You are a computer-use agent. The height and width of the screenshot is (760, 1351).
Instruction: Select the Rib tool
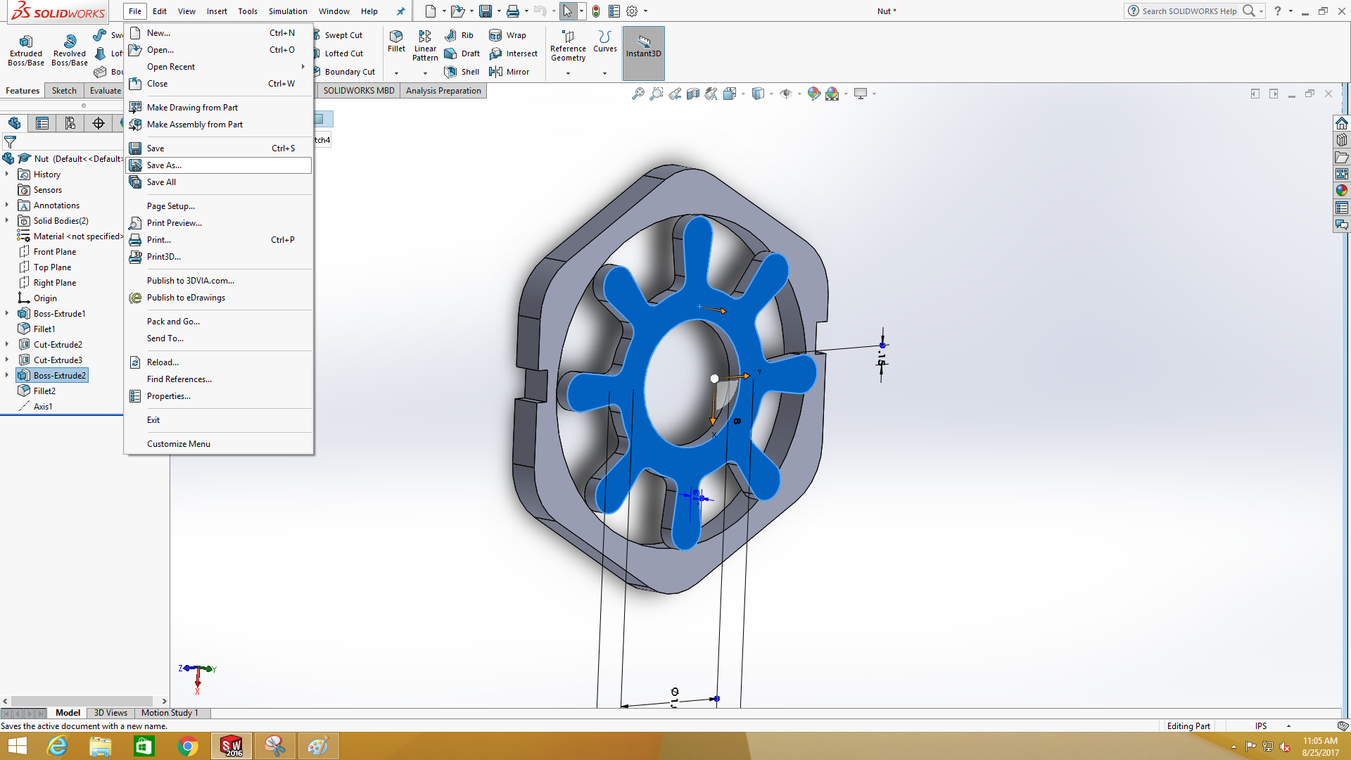pyautogui.click(x=459, y=35)
